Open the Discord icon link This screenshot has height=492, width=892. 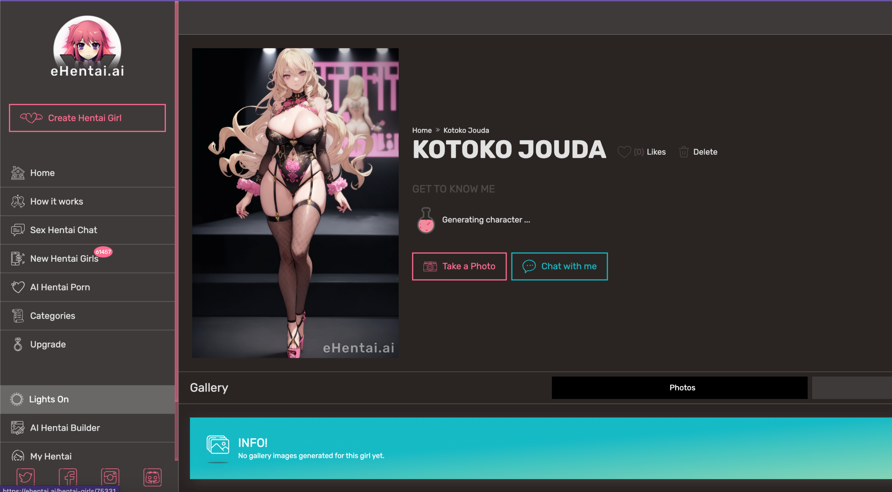tap(152, 477)
